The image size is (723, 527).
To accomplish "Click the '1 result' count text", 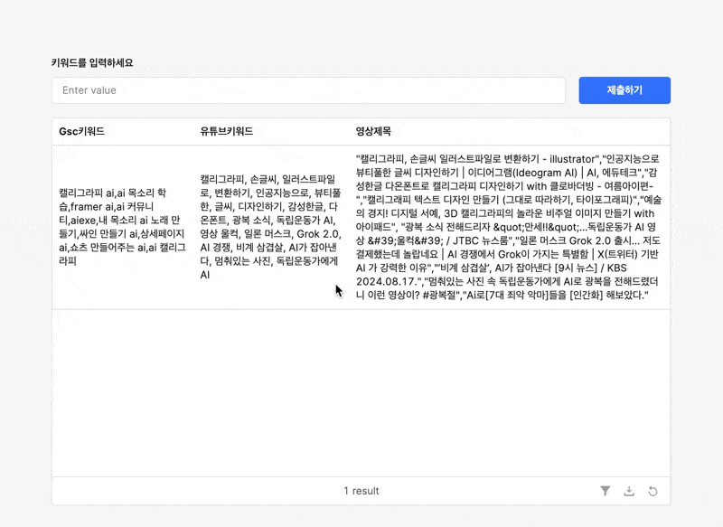I will [361, 491].
